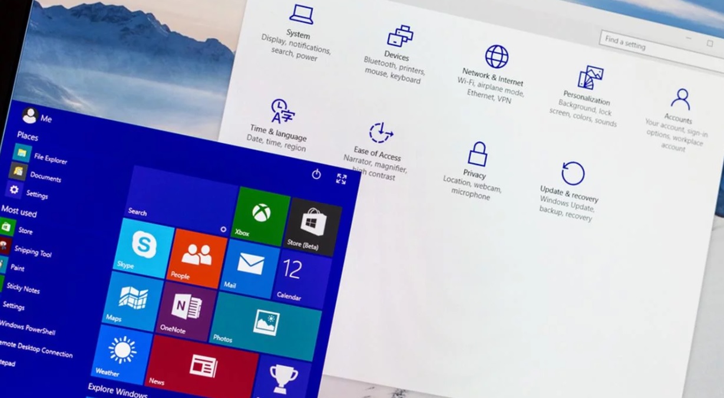
Task: Open File Explorer from Places list
Action: (x=41, y=157)
